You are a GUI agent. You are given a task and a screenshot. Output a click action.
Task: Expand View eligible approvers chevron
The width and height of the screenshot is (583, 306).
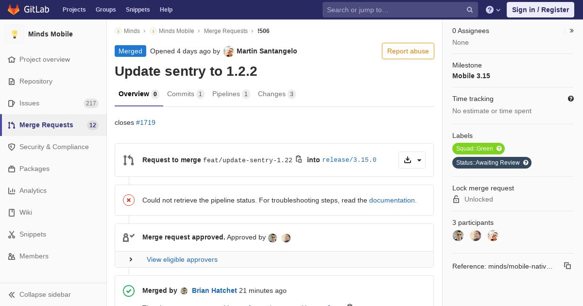pyautogui.click(x=131, y=259)
